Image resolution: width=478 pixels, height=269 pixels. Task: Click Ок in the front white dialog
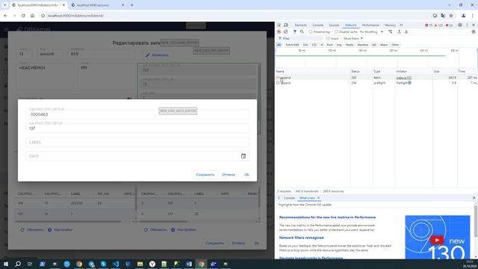(246, 175)
